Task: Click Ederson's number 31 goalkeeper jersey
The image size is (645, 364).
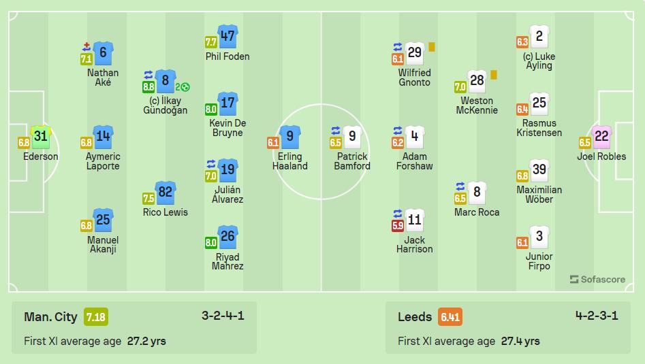Action: click(x=41, y=137)
